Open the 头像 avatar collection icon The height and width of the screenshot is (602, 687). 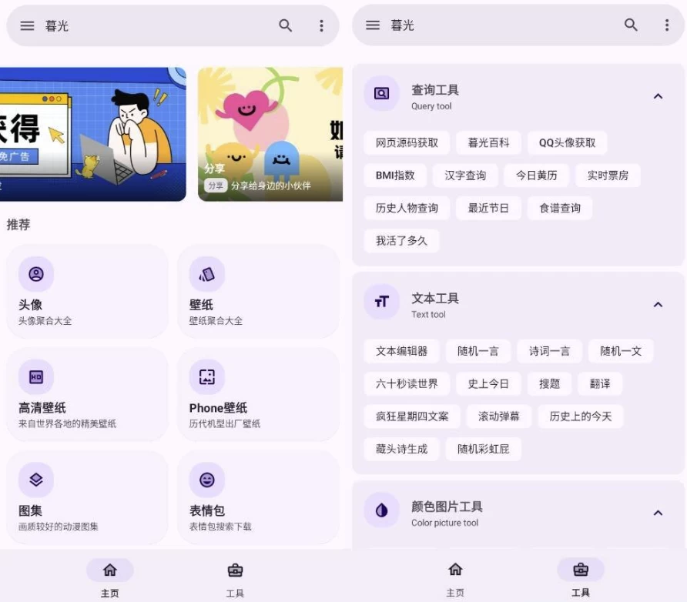click(x=36, y=274)
